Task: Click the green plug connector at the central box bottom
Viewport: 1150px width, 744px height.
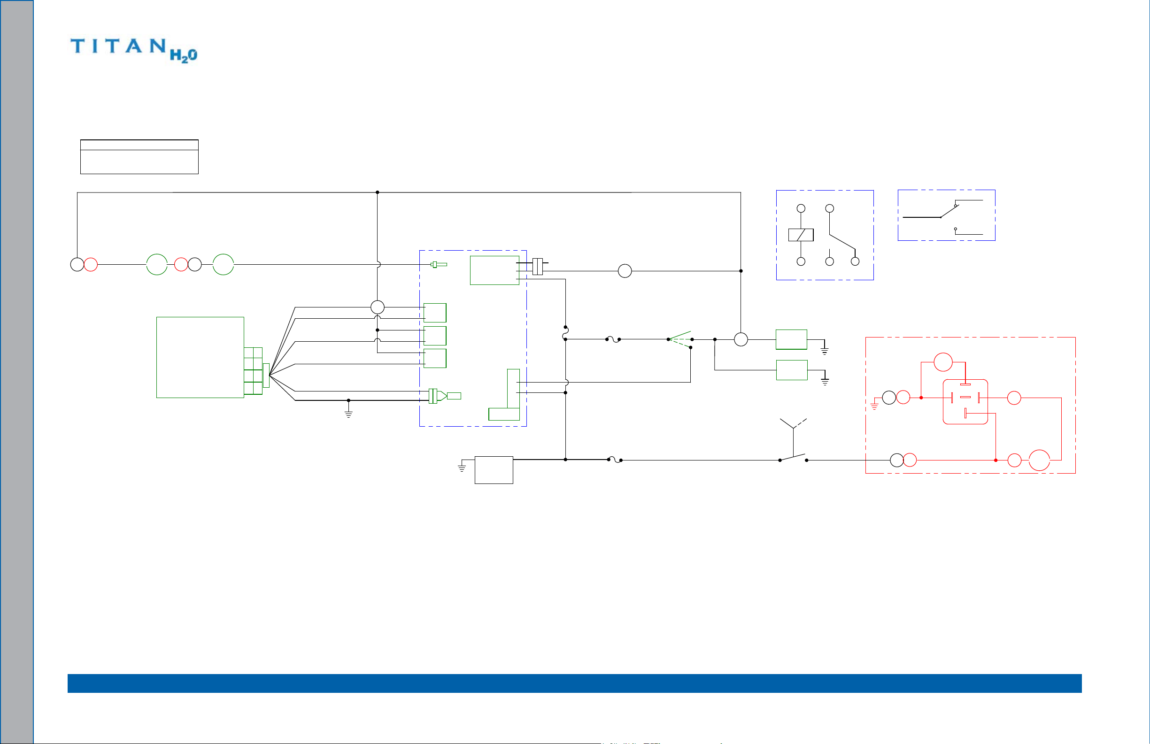Action: click(445, 396)
